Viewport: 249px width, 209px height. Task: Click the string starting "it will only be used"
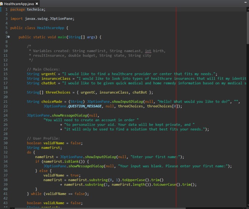134,129
